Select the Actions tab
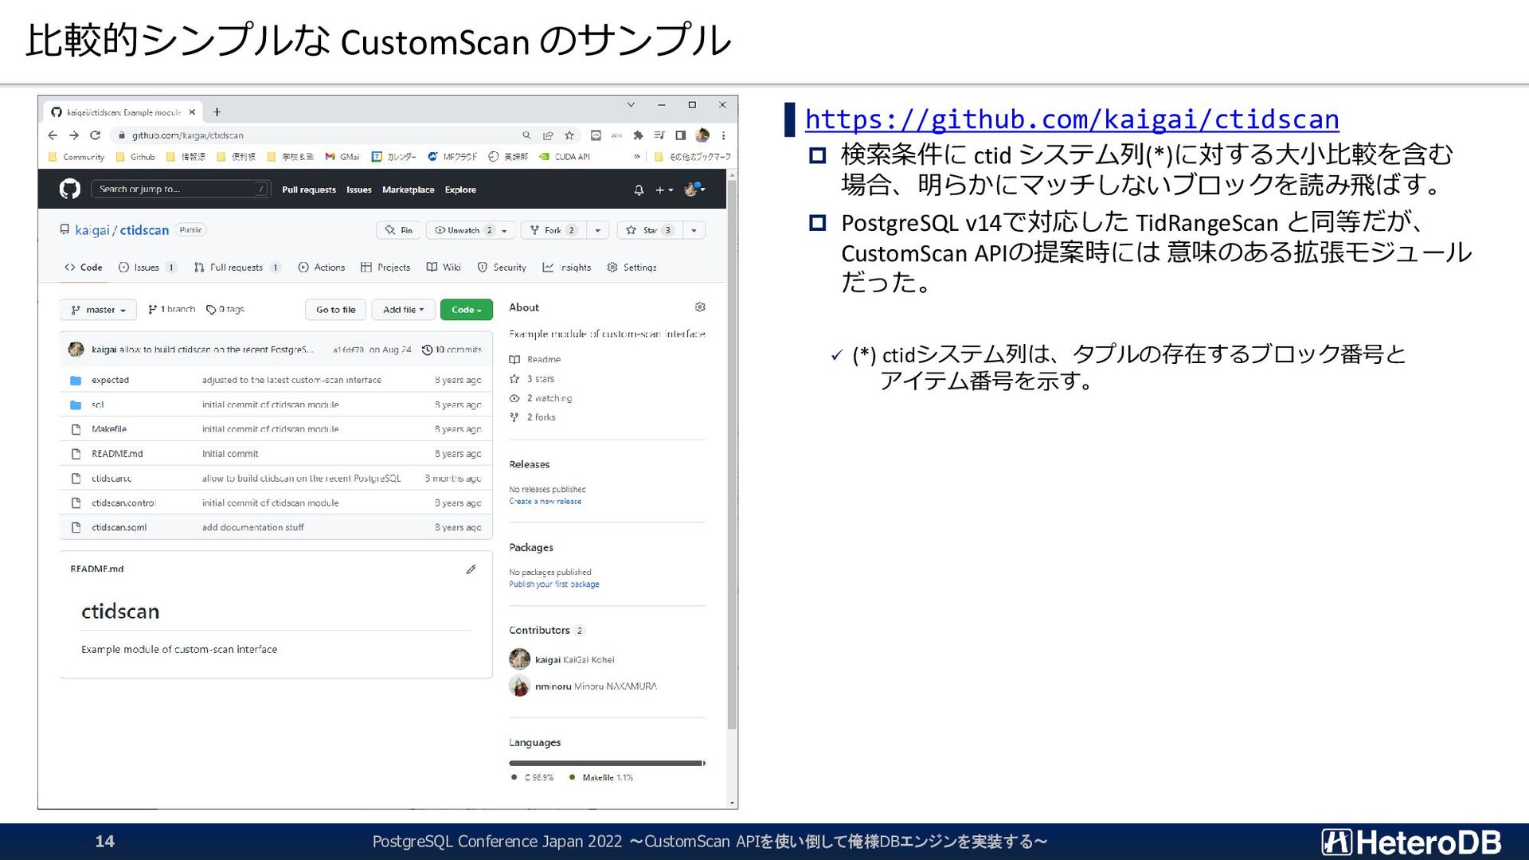Viewport: 1529px width, 860px height. tap(322, 268)
